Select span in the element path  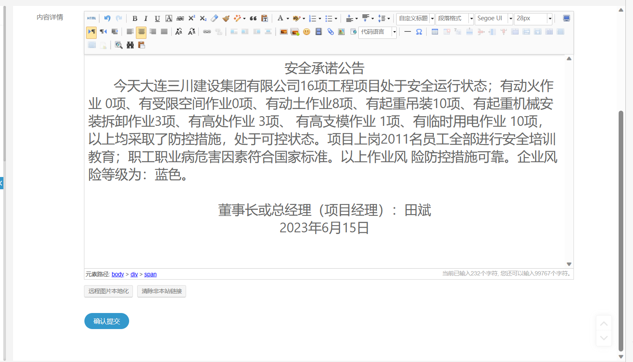pyautogui.click(x=150, y=274)
